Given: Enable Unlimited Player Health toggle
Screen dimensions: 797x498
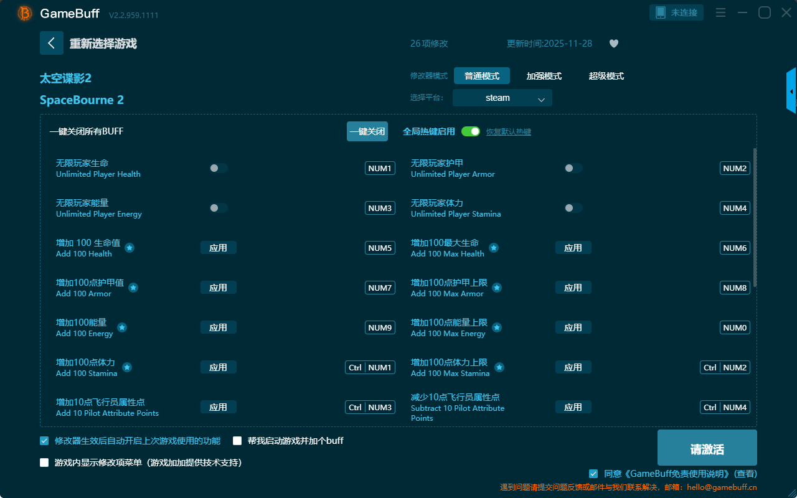Looking at the screenshot, I should [x=219, y=168].
